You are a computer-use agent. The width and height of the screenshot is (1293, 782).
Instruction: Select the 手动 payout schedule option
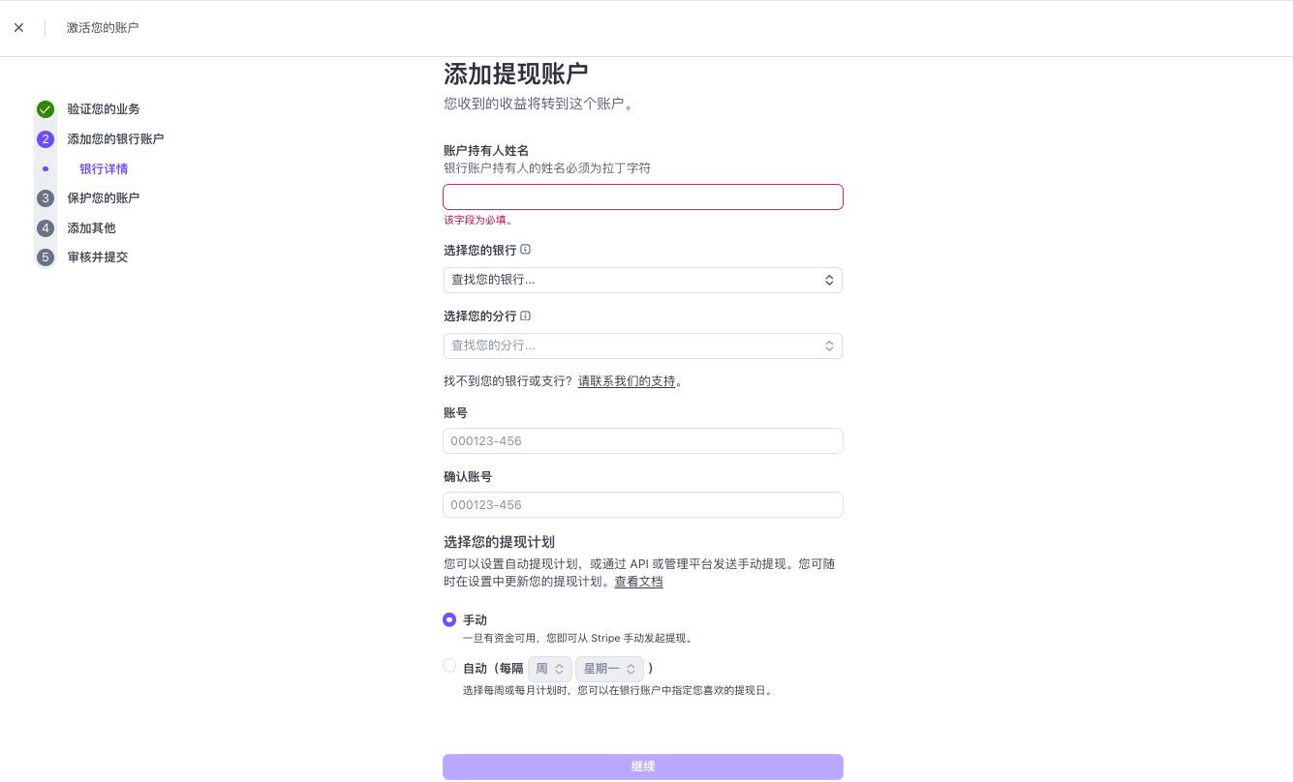click(449, 619)
